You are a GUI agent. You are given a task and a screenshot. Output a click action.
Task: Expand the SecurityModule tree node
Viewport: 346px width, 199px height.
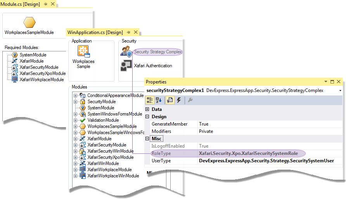point(75,102)
